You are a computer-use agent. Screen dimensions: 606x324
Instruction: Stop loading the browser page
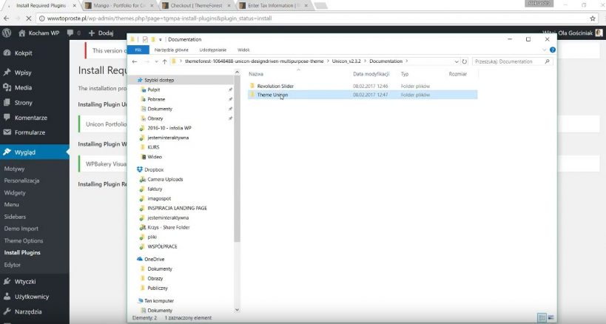30,18
